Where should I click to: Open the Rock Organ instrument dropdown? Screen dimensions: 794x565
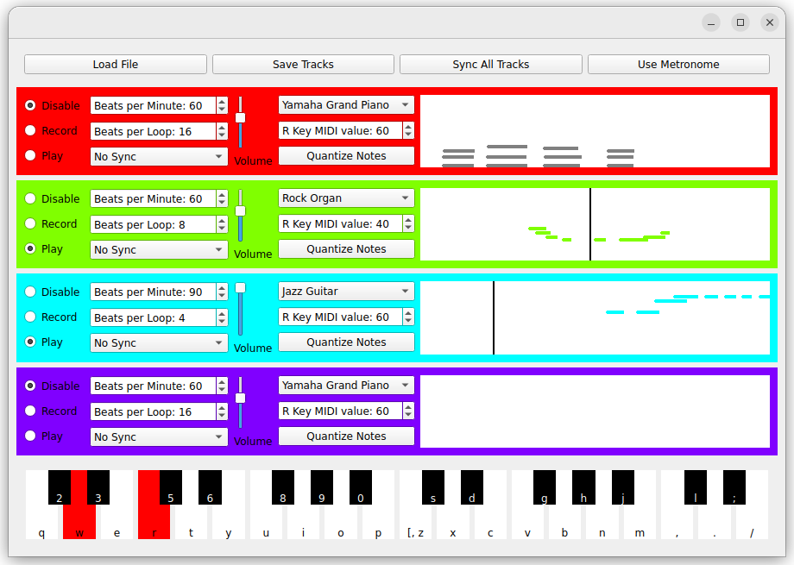(x=346, y=198)
